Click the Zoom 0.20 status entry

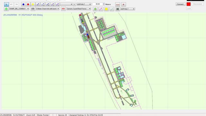(x=31, y=115)
